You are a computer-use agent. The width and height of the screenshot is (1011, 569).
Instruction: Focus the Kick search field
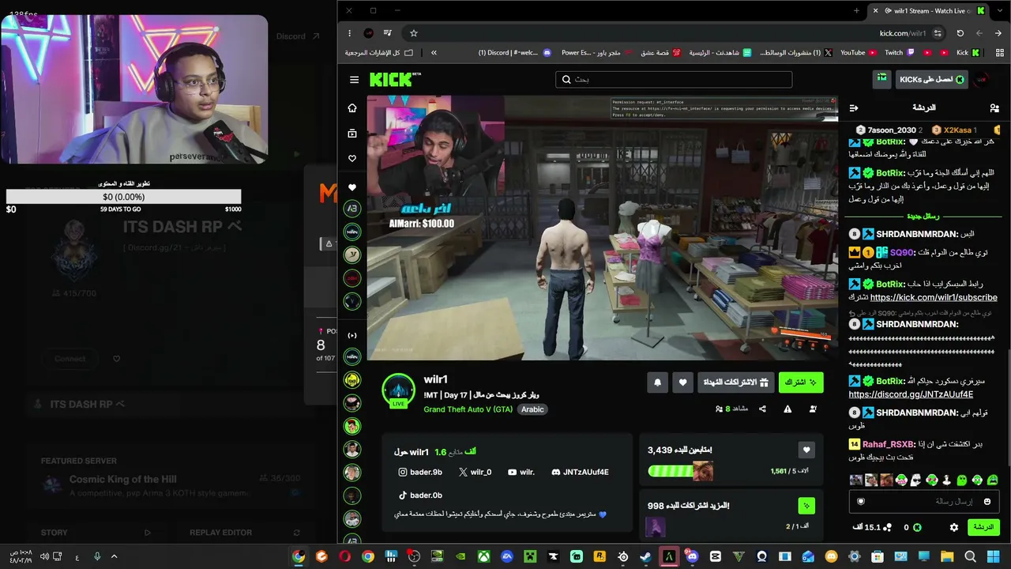[x=674, y=79]
